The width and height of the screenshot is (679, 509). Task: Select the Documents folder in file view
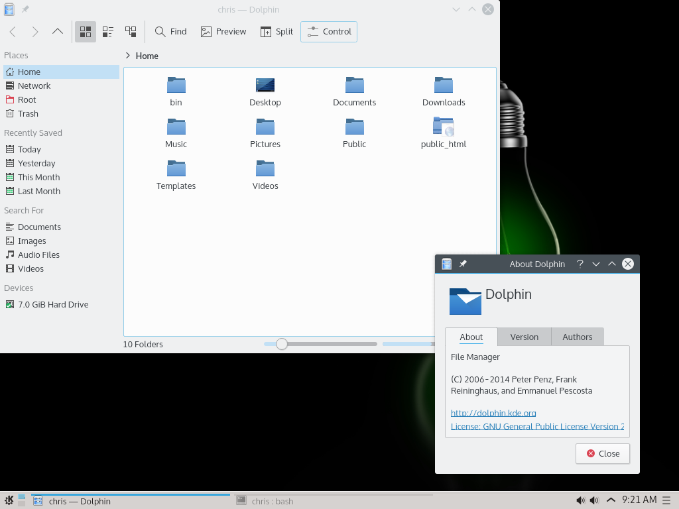click(x=354, y=91)
